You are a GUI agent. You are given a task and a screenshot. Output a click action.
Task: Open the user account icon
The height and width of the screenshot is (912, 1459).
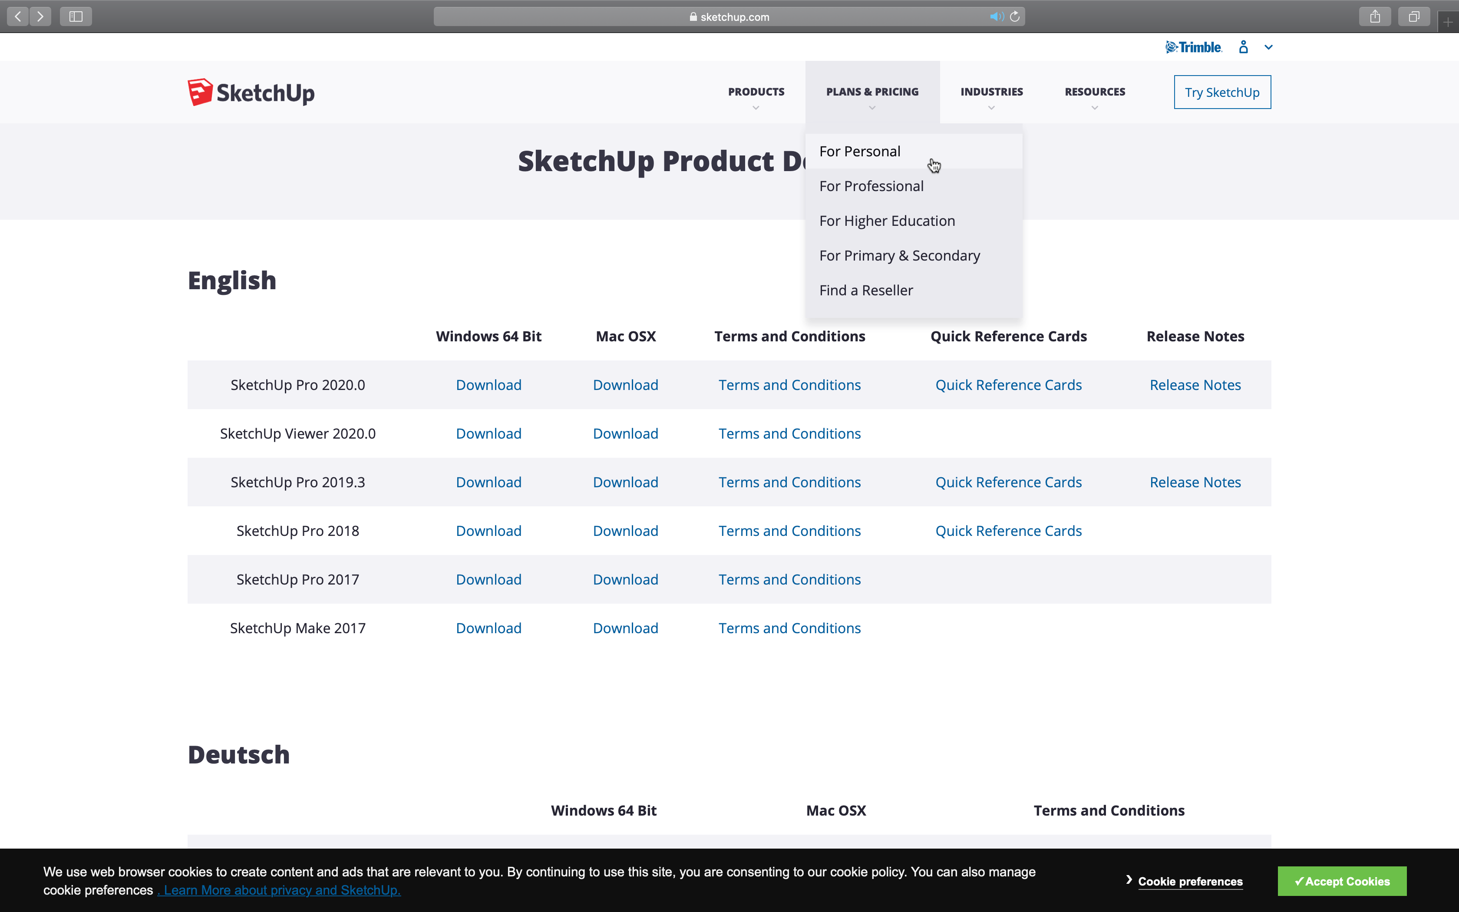coord(1243,47)
